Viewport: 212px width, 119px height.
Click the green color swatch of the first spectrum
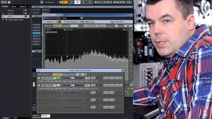tap(58, 78)
